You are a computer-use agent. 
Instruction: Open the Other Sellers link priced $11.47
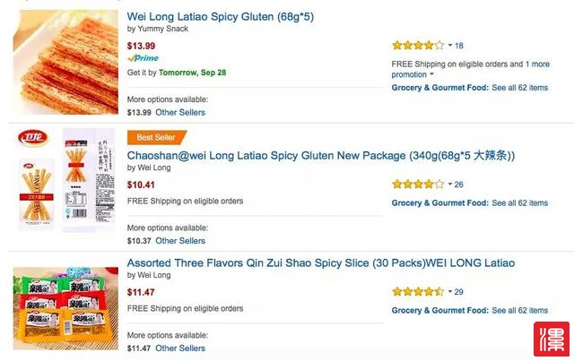(x=180, y=348)
